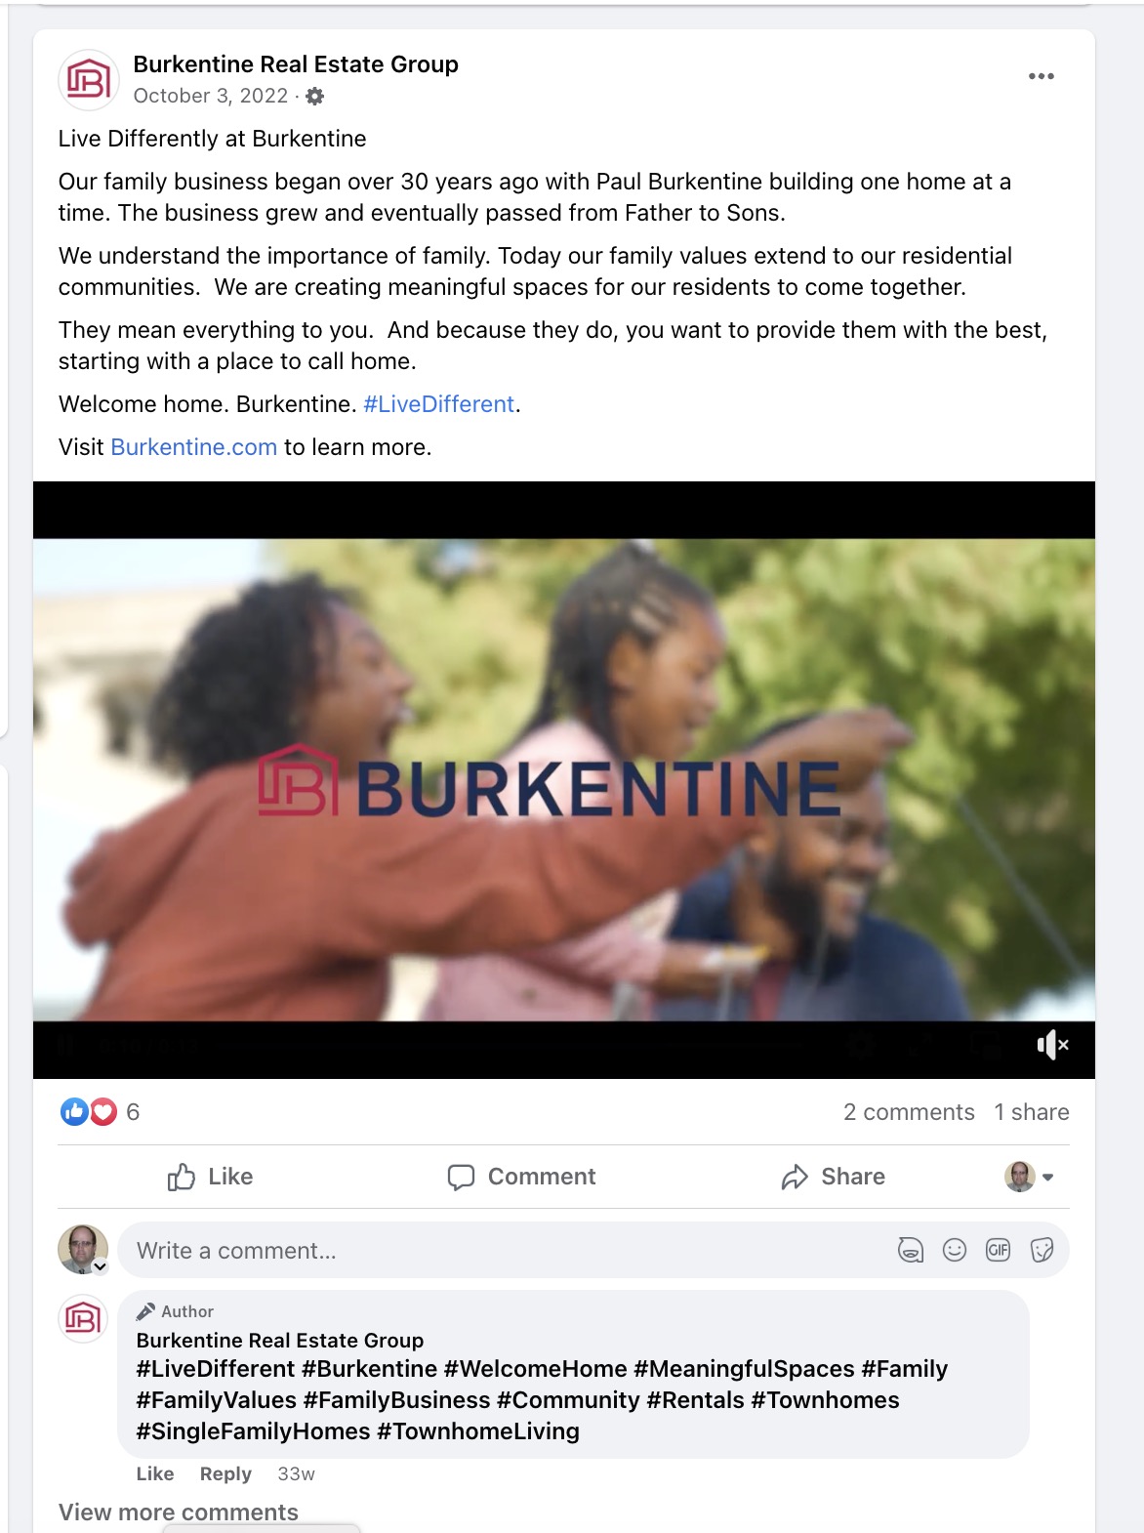1144x1533 pixels.
Task: Click the Write a comment field
Action: (593, 1250)
